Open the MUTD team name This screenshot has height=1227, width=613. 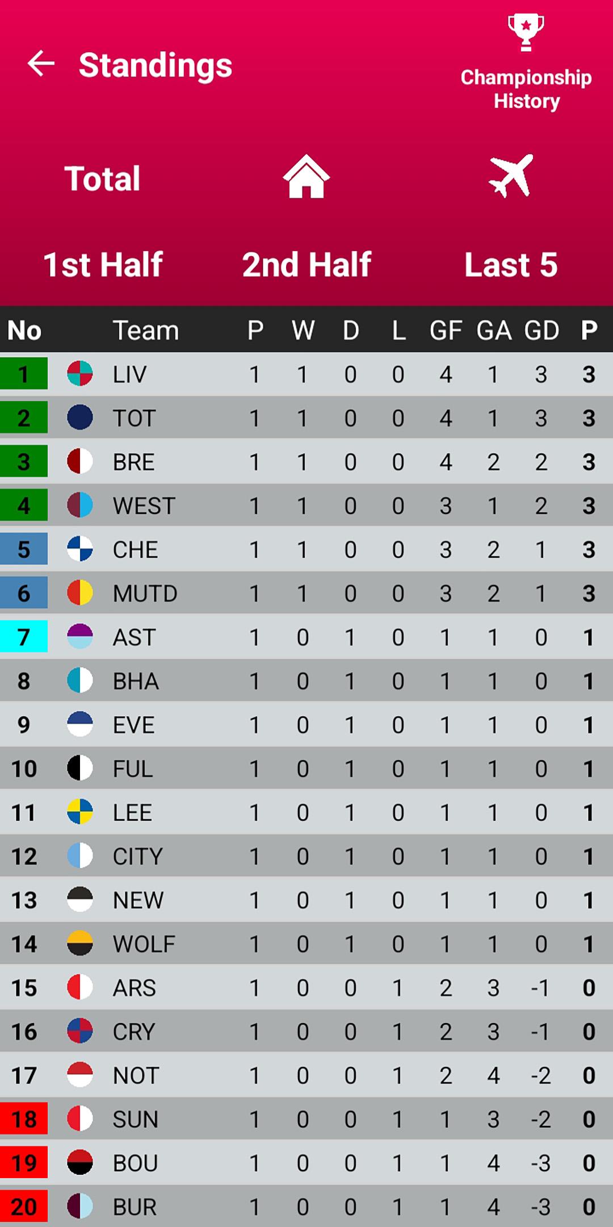click(145, 594)
